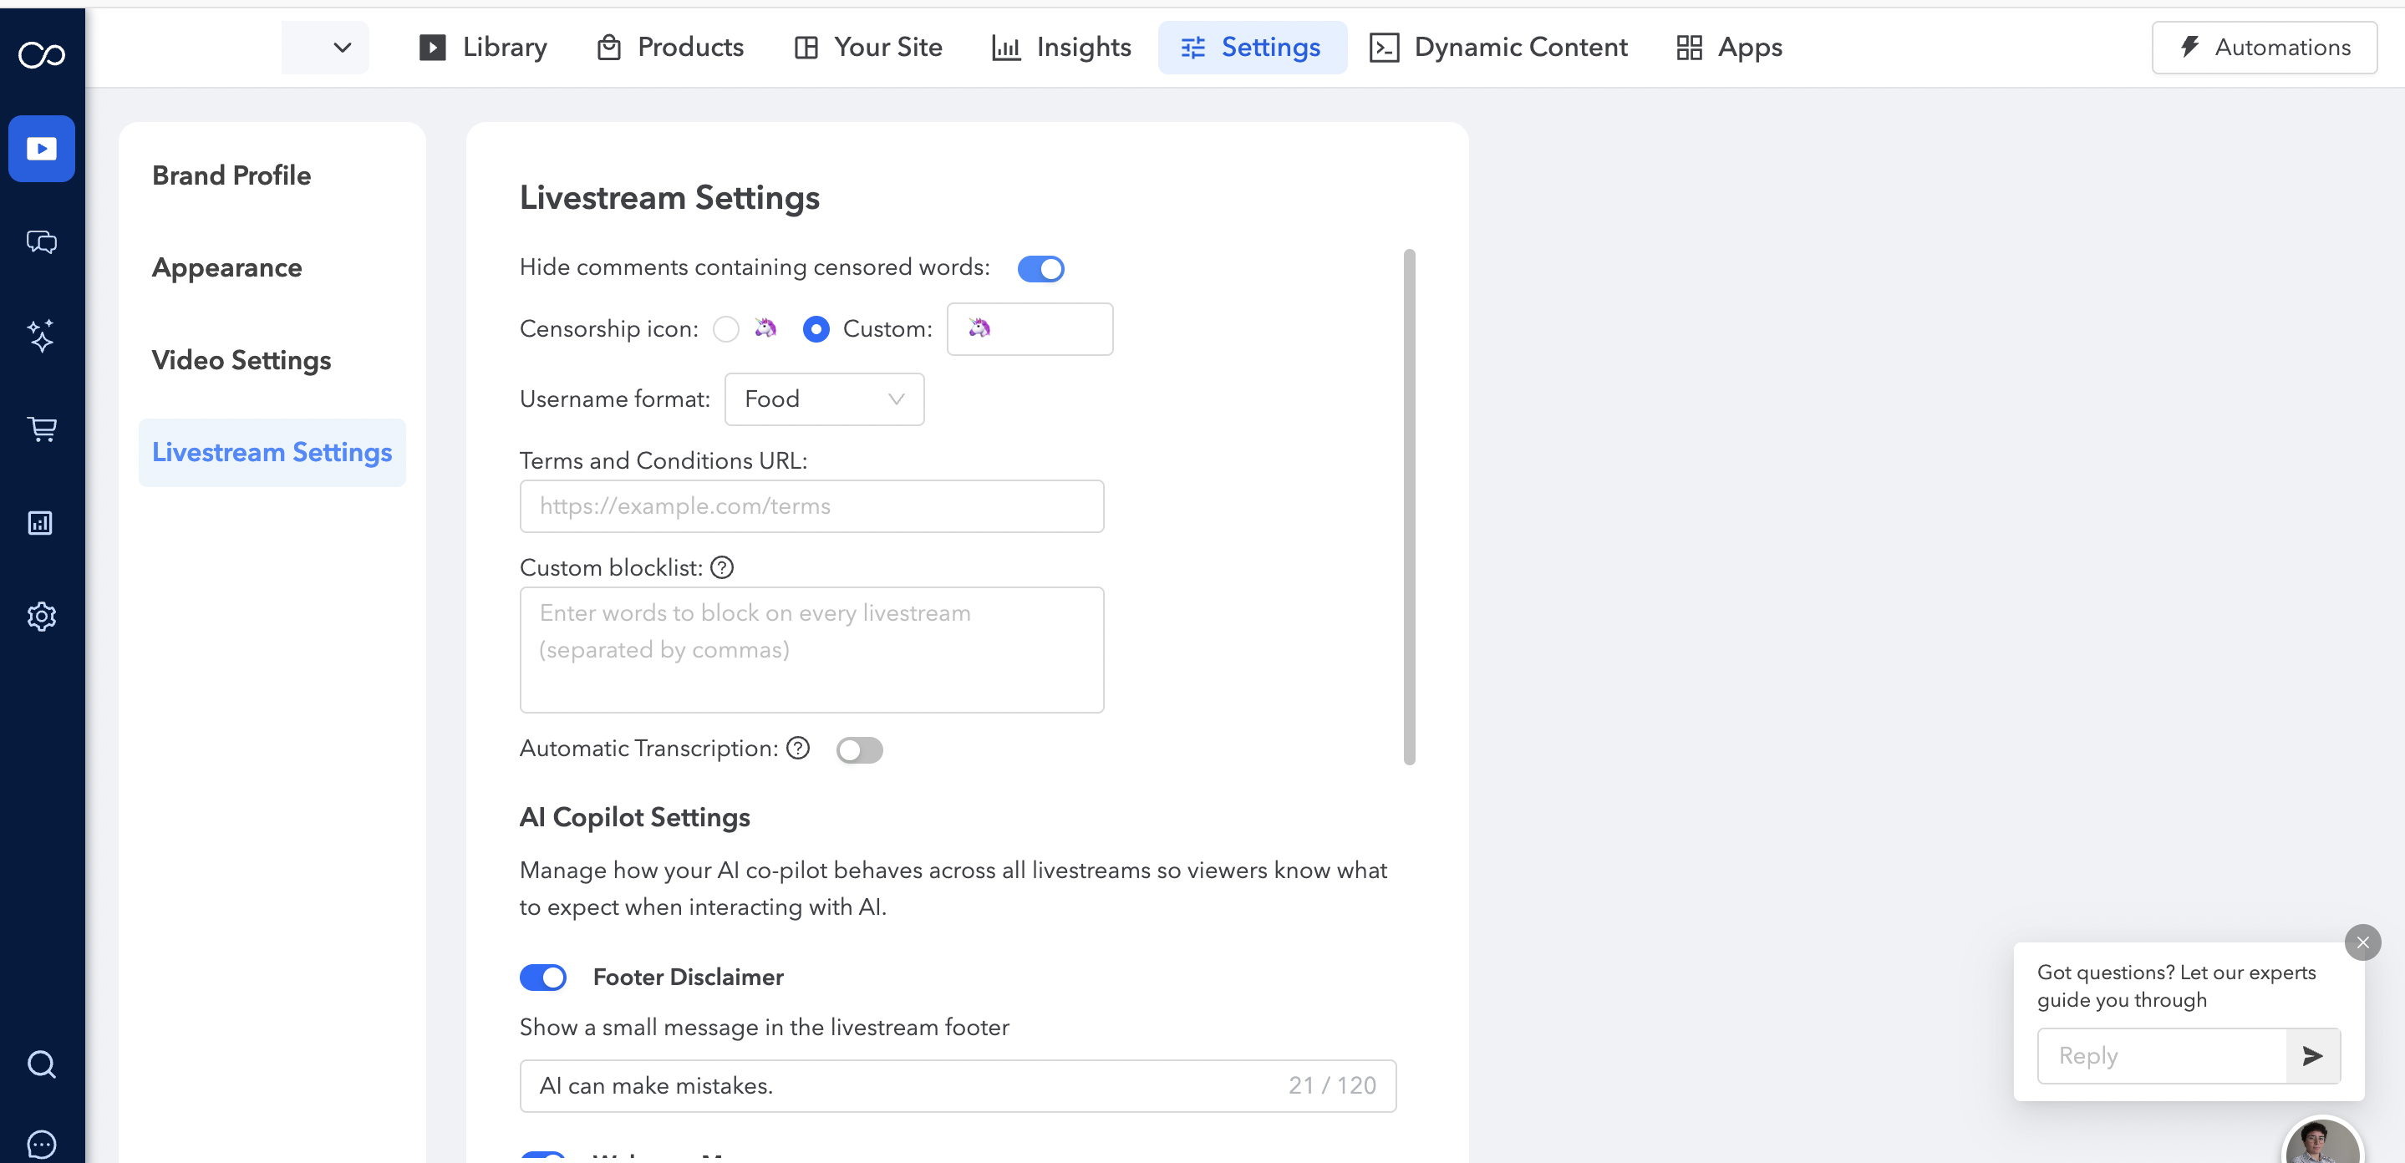This screenshot has width=2405, height=1163.
Task: Click the gear settings sidebar icon
Action: [41, 616]
